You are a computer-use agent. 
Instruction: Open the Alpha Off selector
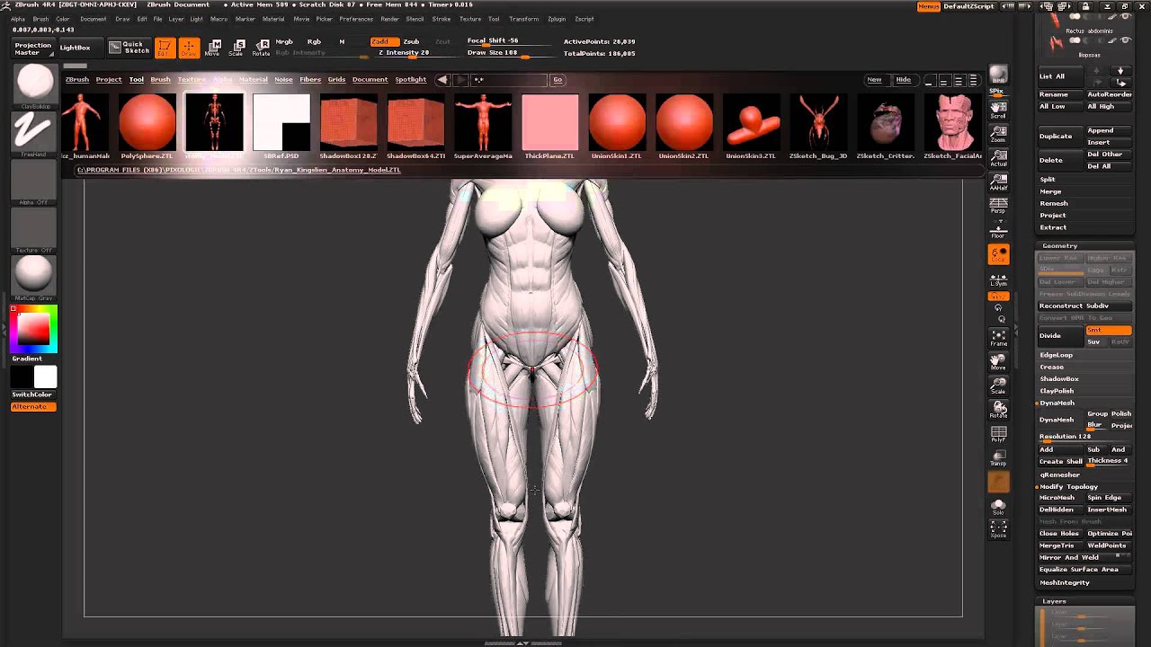click(x=34, y=182)
